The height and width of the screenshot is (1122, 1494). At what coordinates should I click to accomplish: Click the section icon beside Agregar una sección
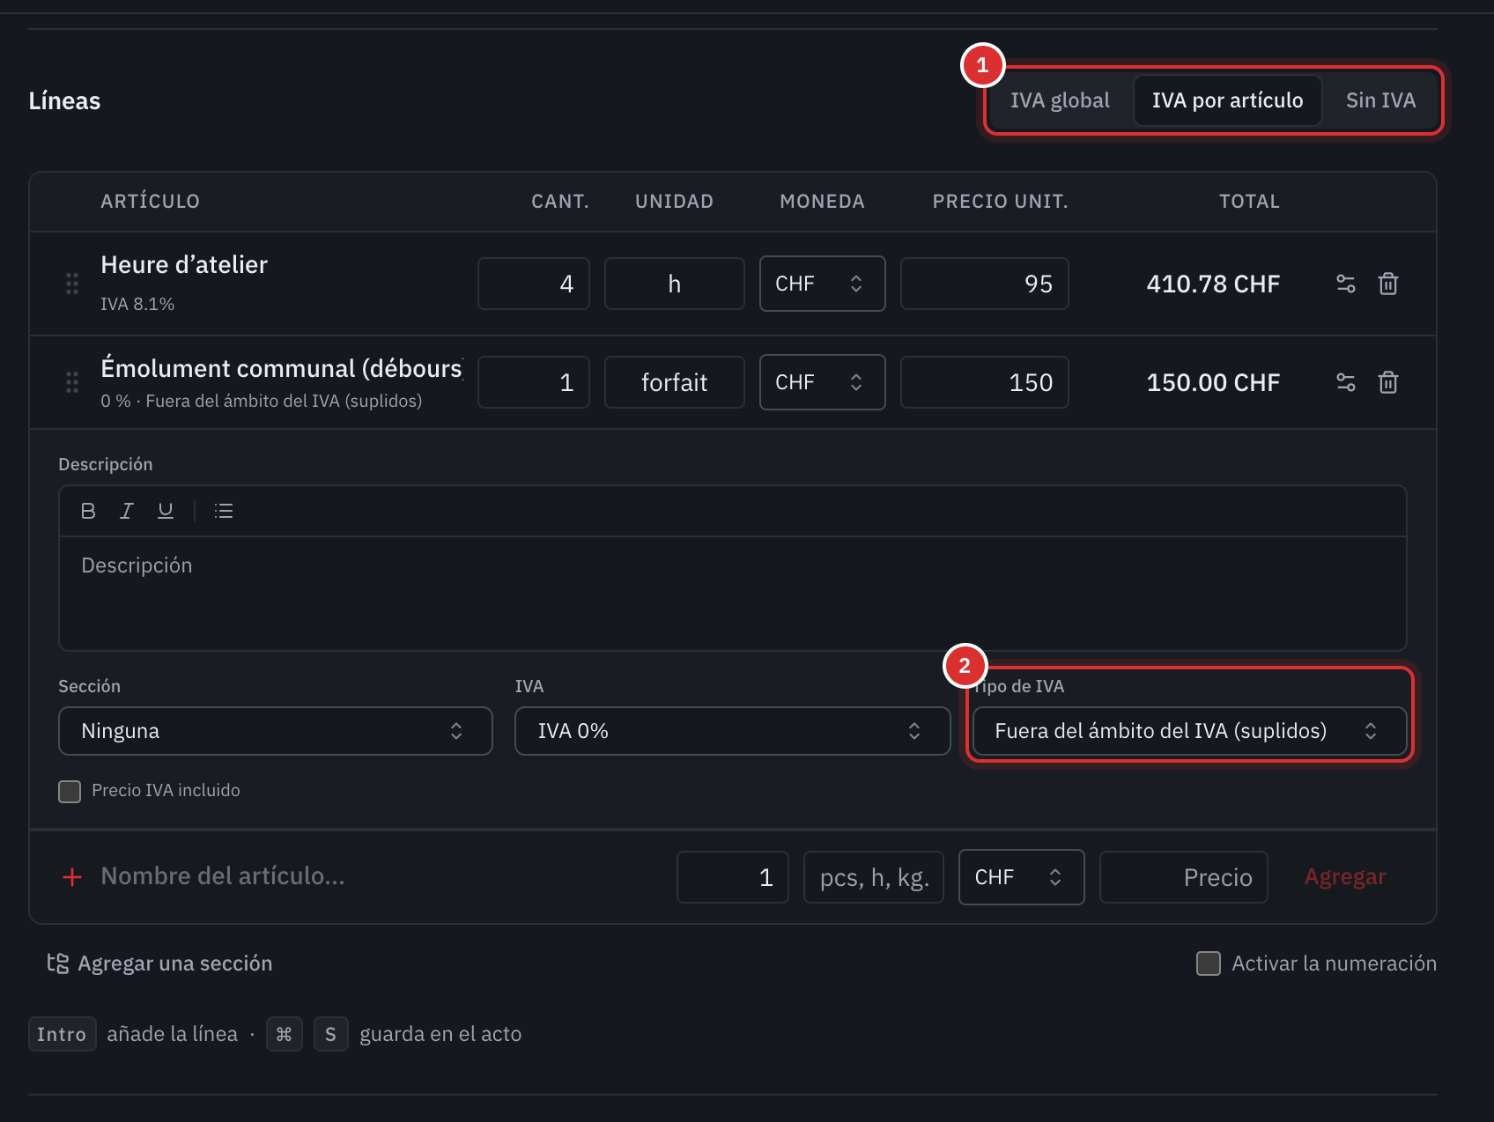tap(58, 963)
